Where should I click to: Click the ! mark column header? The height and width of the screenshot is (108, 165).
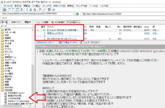coord(37,27)
